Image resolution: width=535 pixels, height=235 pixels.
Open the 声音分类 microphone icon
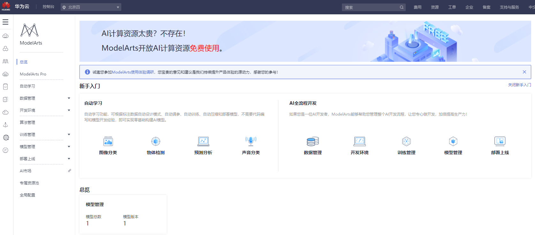[x=251, y=141]
